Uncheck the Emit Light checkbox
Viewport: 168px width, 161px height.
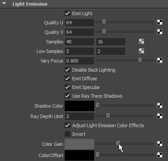pyautogui.click(x=67, y=13)
